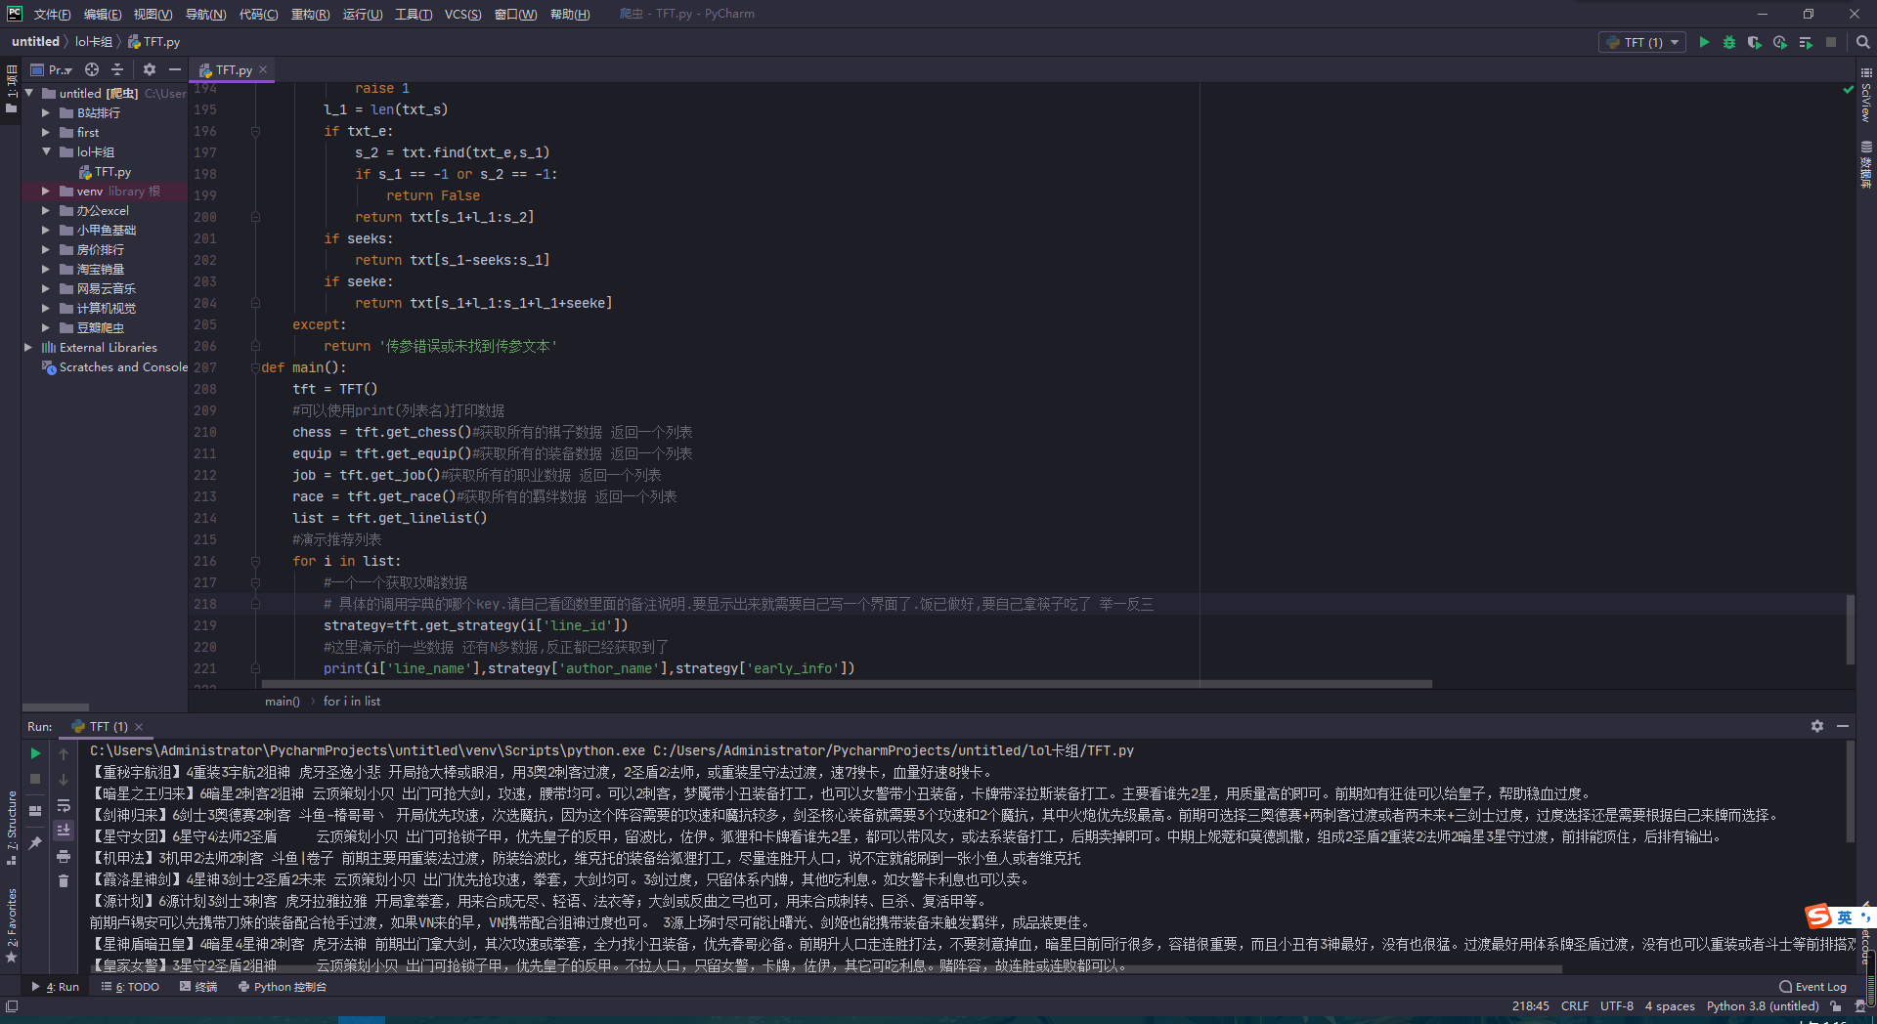
Task: Collapse the lol卡组 folder
Action: [46, 151]
